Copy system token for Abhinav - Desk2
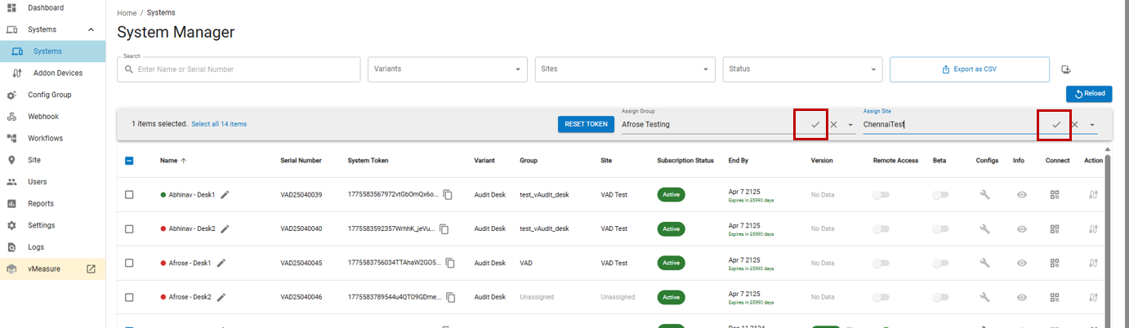1129x328 pixels. 444,229
